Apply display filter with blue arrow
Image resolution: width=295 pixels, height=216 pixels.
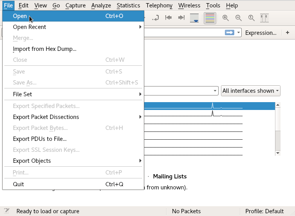pyautogui.click(x=230, y=33)
